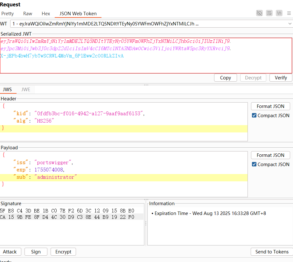Click the Decrypt button
The image size is (293, 262).
tap(253, 78)
